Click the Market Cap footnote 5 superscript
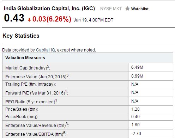Image resolution: width=175 pixels, height=140 pixels. tap(48, 66)
